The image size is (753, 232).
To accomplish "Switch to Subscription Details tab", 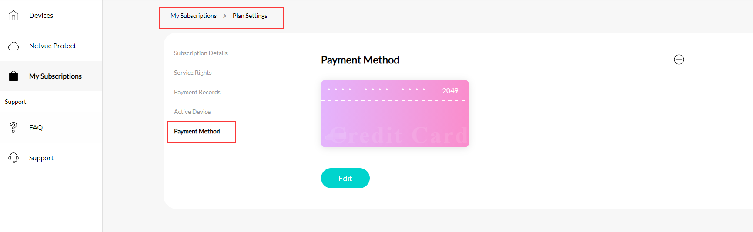I will click(201, 53).
